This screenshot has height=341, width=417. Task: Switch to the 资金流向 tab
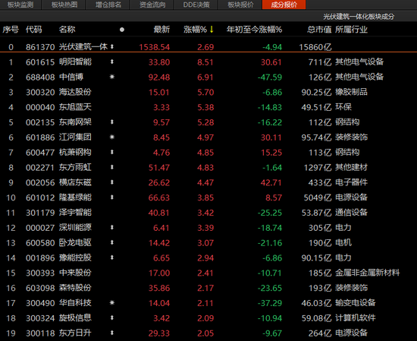tap(152, 5)
